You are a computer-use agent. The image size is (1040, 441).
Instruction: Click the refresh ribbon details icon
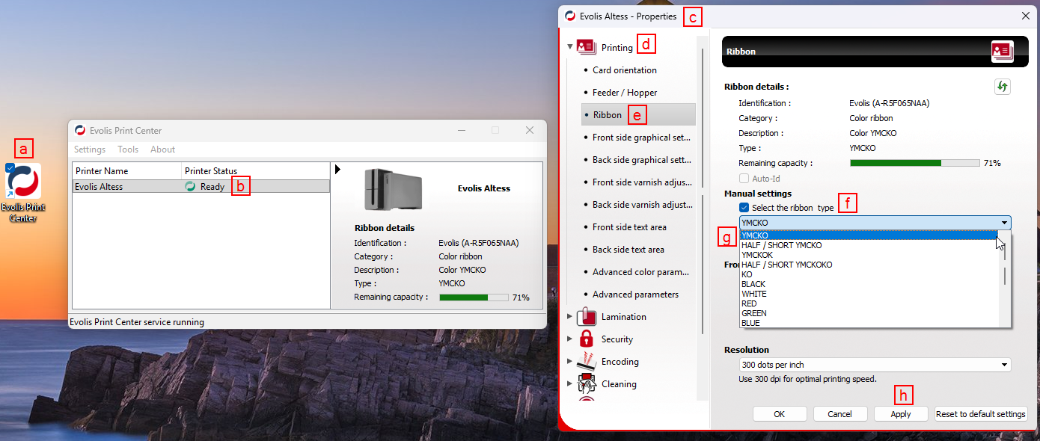[1003, 87]
